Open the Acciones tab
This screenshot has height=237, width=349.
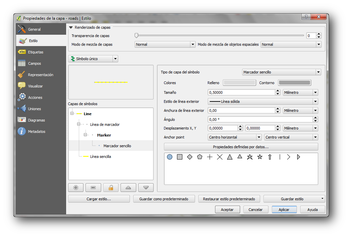[41, 97]
